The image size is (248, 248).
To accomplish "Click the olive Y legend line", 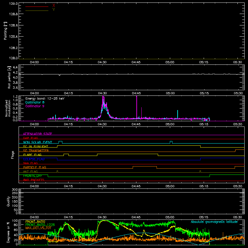I will (37, 11).
